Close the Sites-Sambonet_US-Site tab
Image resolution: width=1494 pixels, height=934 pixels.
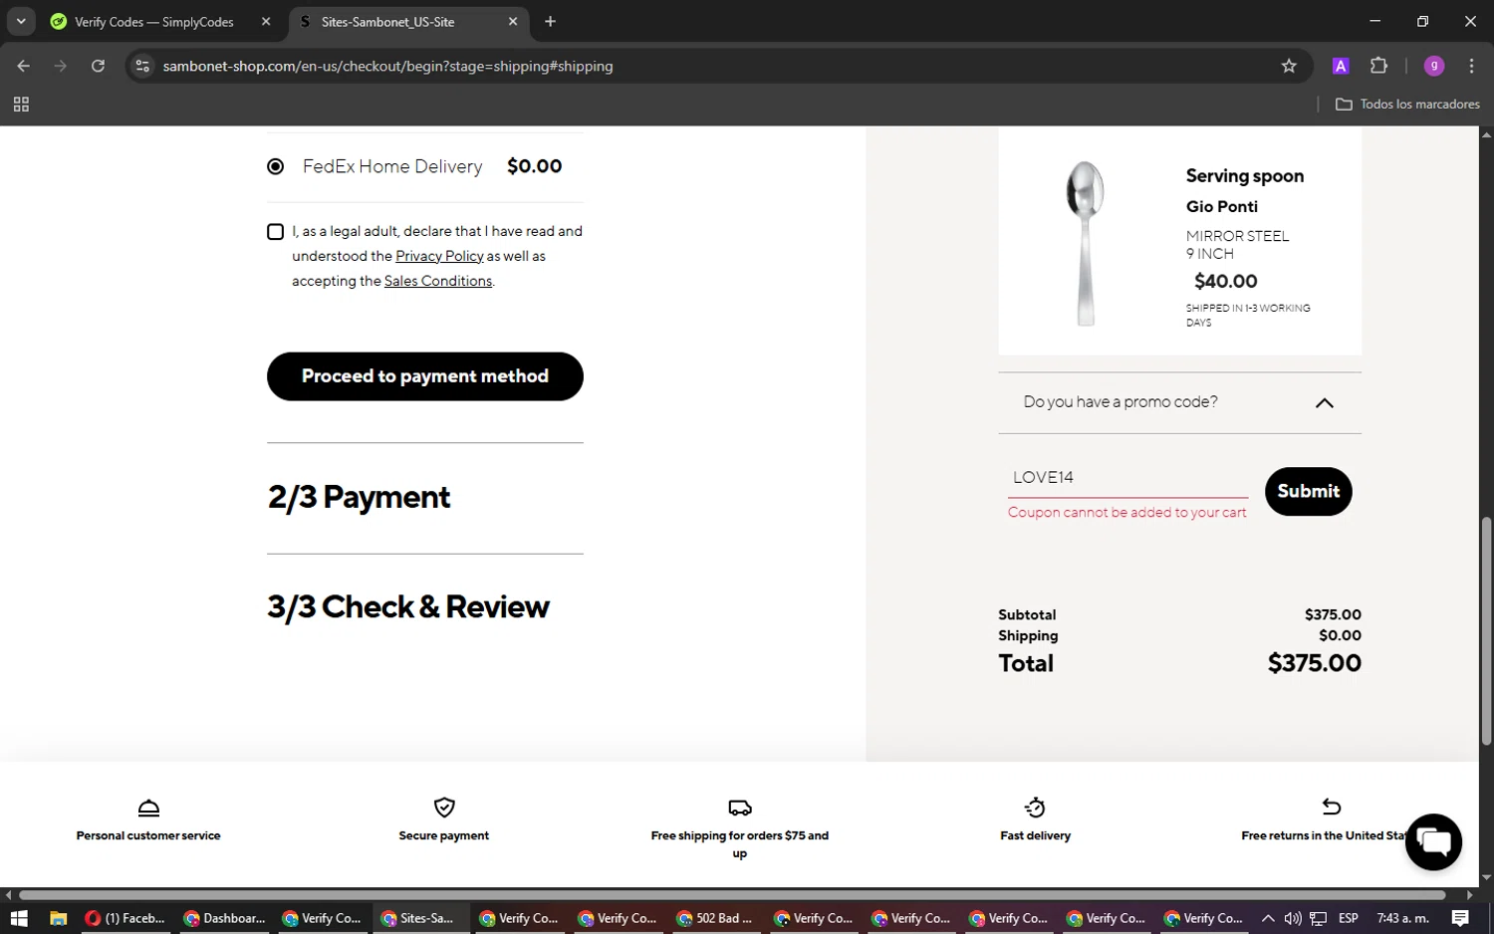[513, 22]
